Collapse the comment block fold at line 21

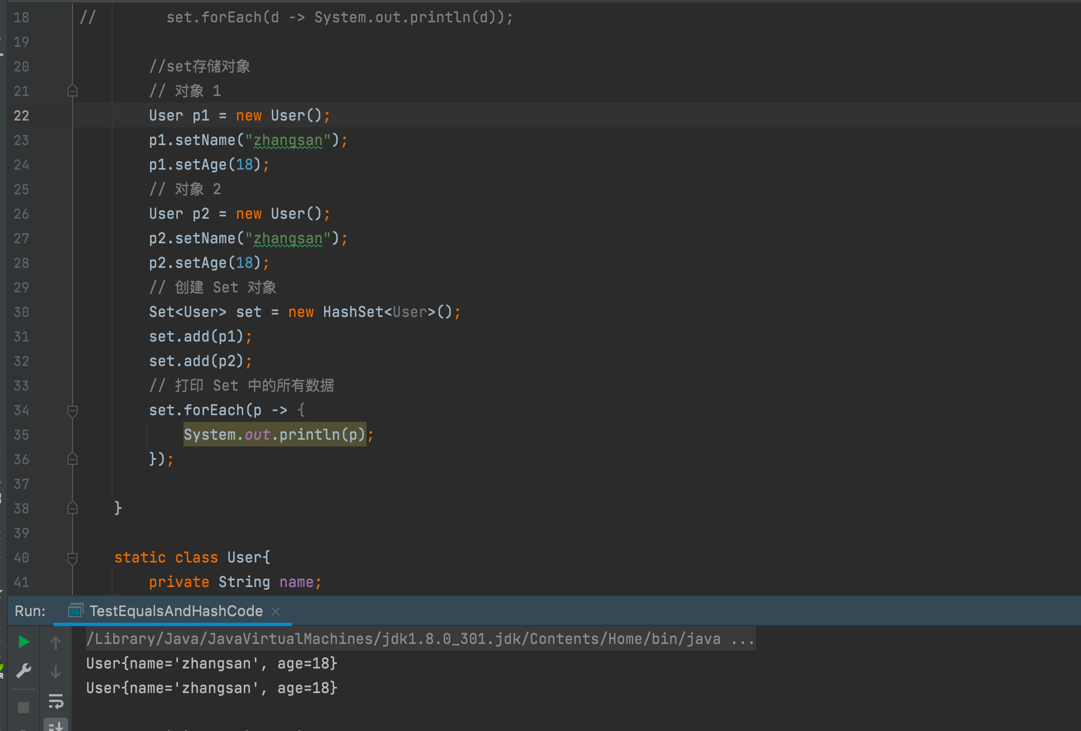point(73,90)
